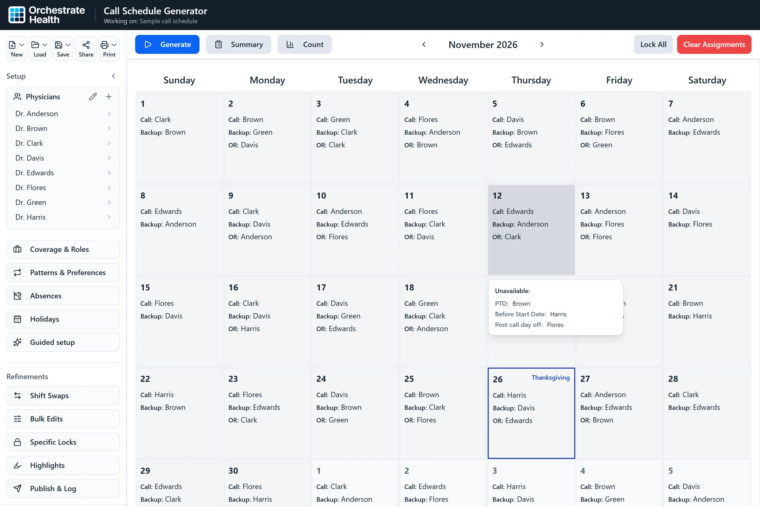The image size is (760, 507).
Task: Expand Dr. Green details
Action: pyautogui.click(x=109, y=203)
